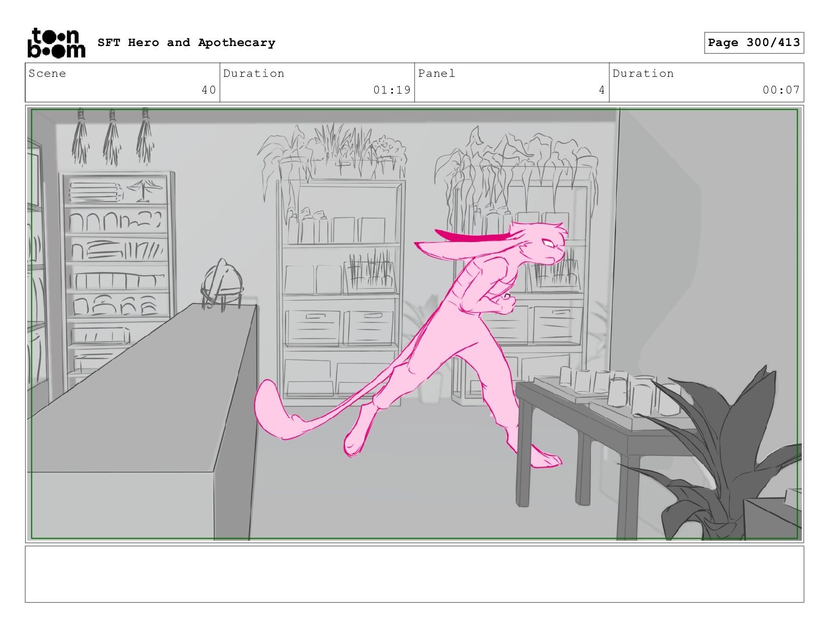Select the pink character's curled tail tip
Viewport: 829px width, 640px height.
(x=270, y=408)
